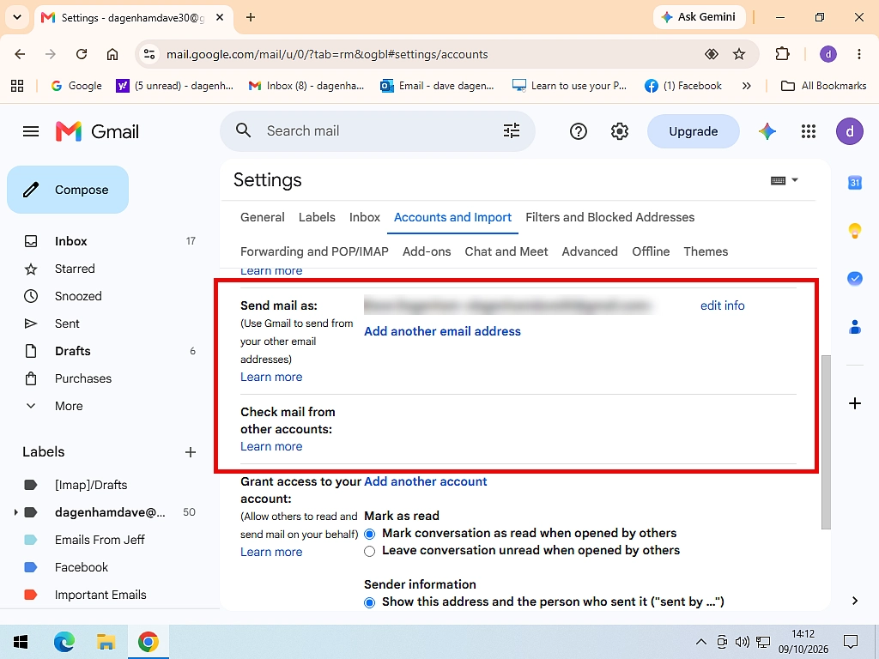
Task: Open Filters and Blocked Addresses tab
Action: click(610, 217)
